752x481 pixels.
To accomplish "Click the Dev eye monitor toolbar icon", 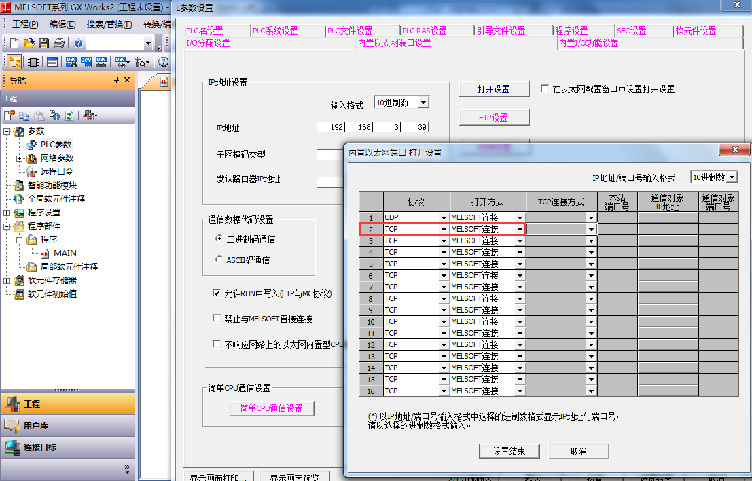I will pos(122,63).
